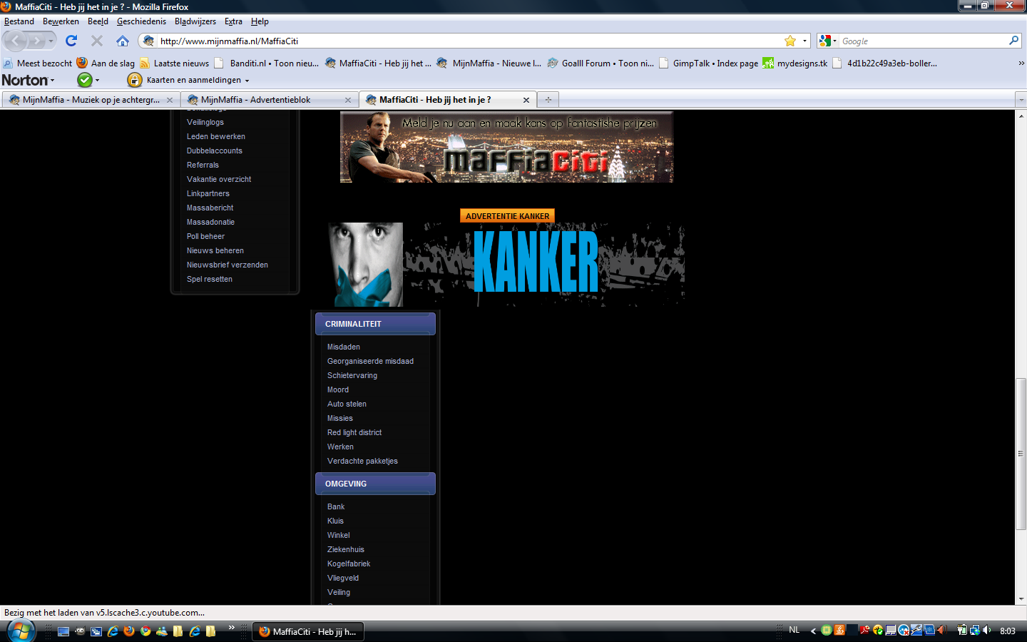The width and height of the screenshot is (1027, 642).
Task: Click the MaffiaCiti banner image
Action: (506, 147)
